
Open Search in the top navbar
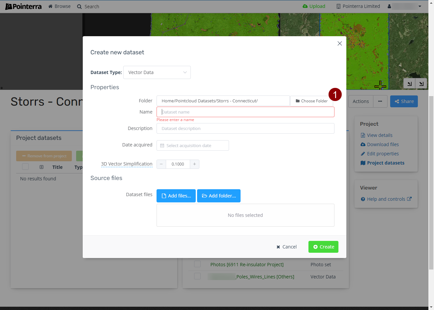coord(88,7)
